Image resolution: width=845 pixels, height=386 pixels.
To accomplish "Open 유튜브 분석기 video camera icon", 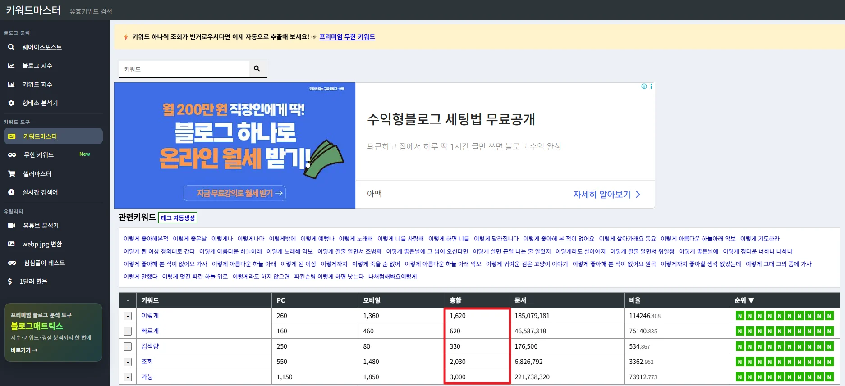I will click(12, 226).
